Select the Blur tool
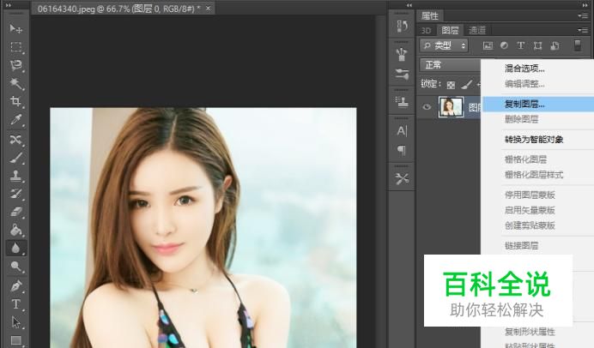Screen dimensions: 594x348 pos(15,249)
